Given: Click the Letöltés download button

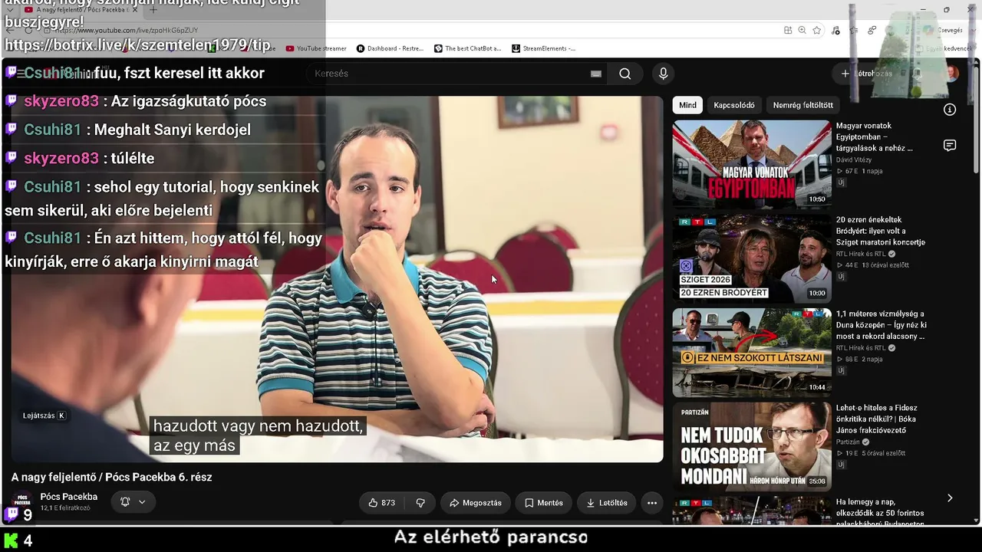Looking at the screenshot, I should [607, 503].
